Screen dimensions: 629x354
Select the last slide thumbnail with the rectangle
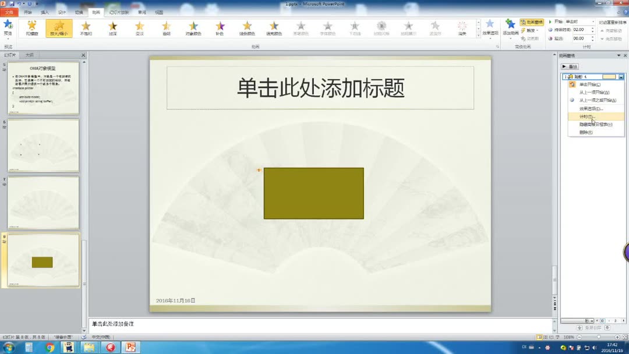point(43,259)
